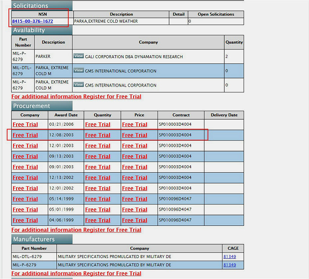The image size is (309, 279).
Task: Open Free Trial link below Procurement table
Action: [x=76, y=230]
